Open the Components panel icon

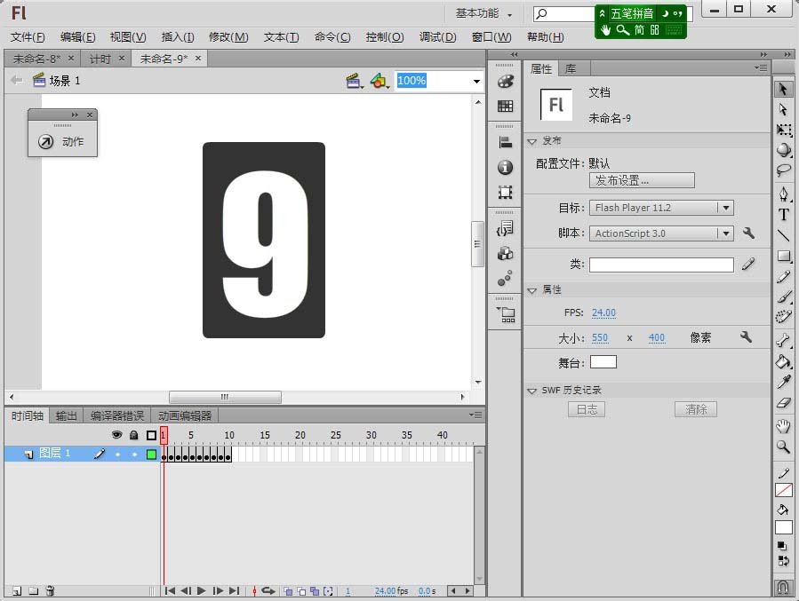[505, 253]
